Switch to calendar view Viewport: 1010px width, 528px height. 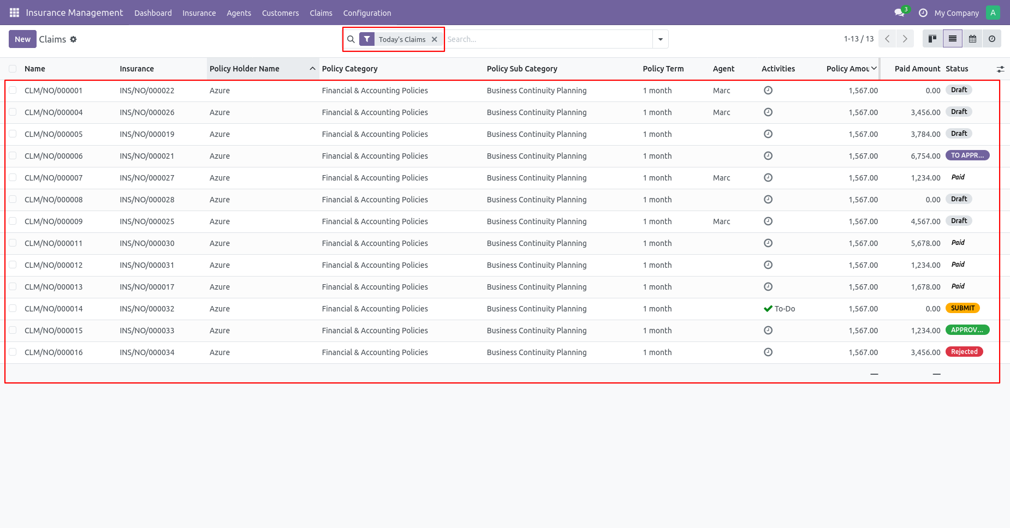point(972,39)
